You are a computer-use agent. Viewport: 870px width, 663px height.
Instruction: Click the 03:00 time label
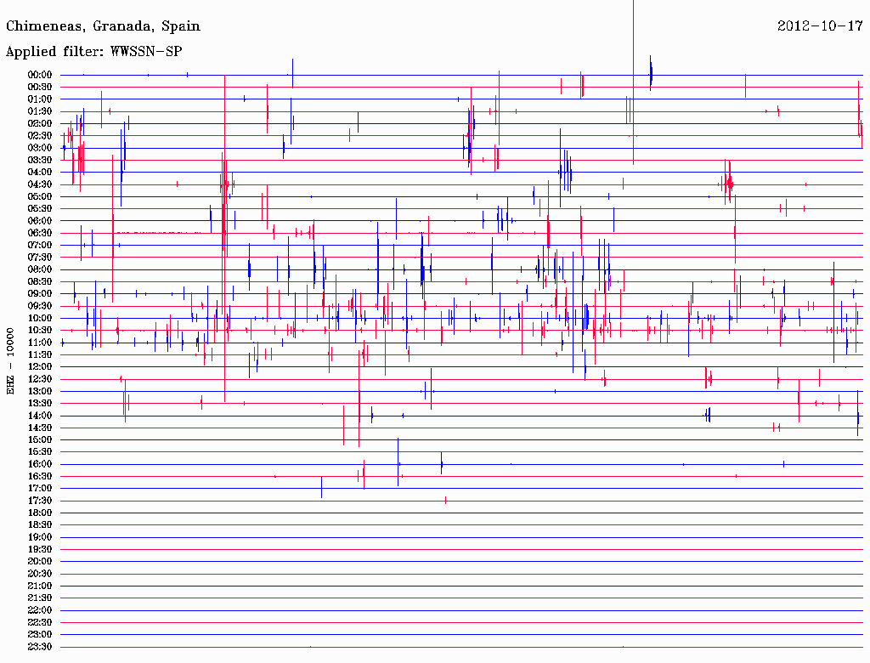[40, 148]
